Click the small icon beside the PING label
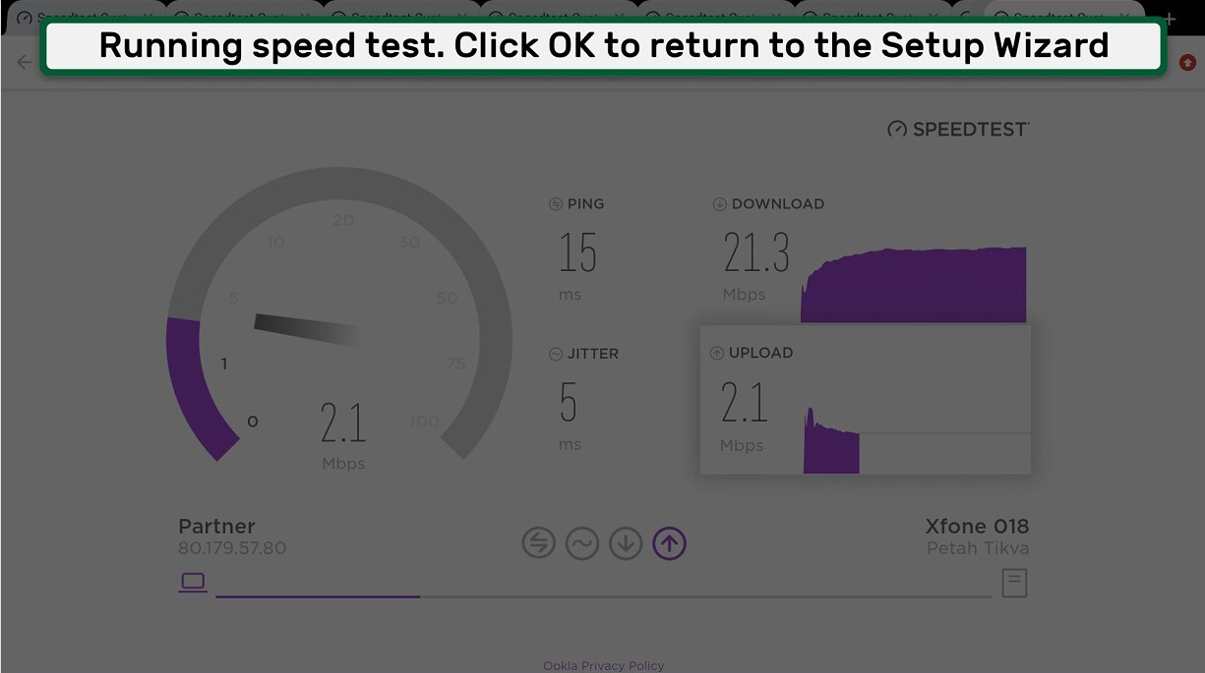Image resolution: width=1205 pixels, height=673 pixels. (556, 204)
